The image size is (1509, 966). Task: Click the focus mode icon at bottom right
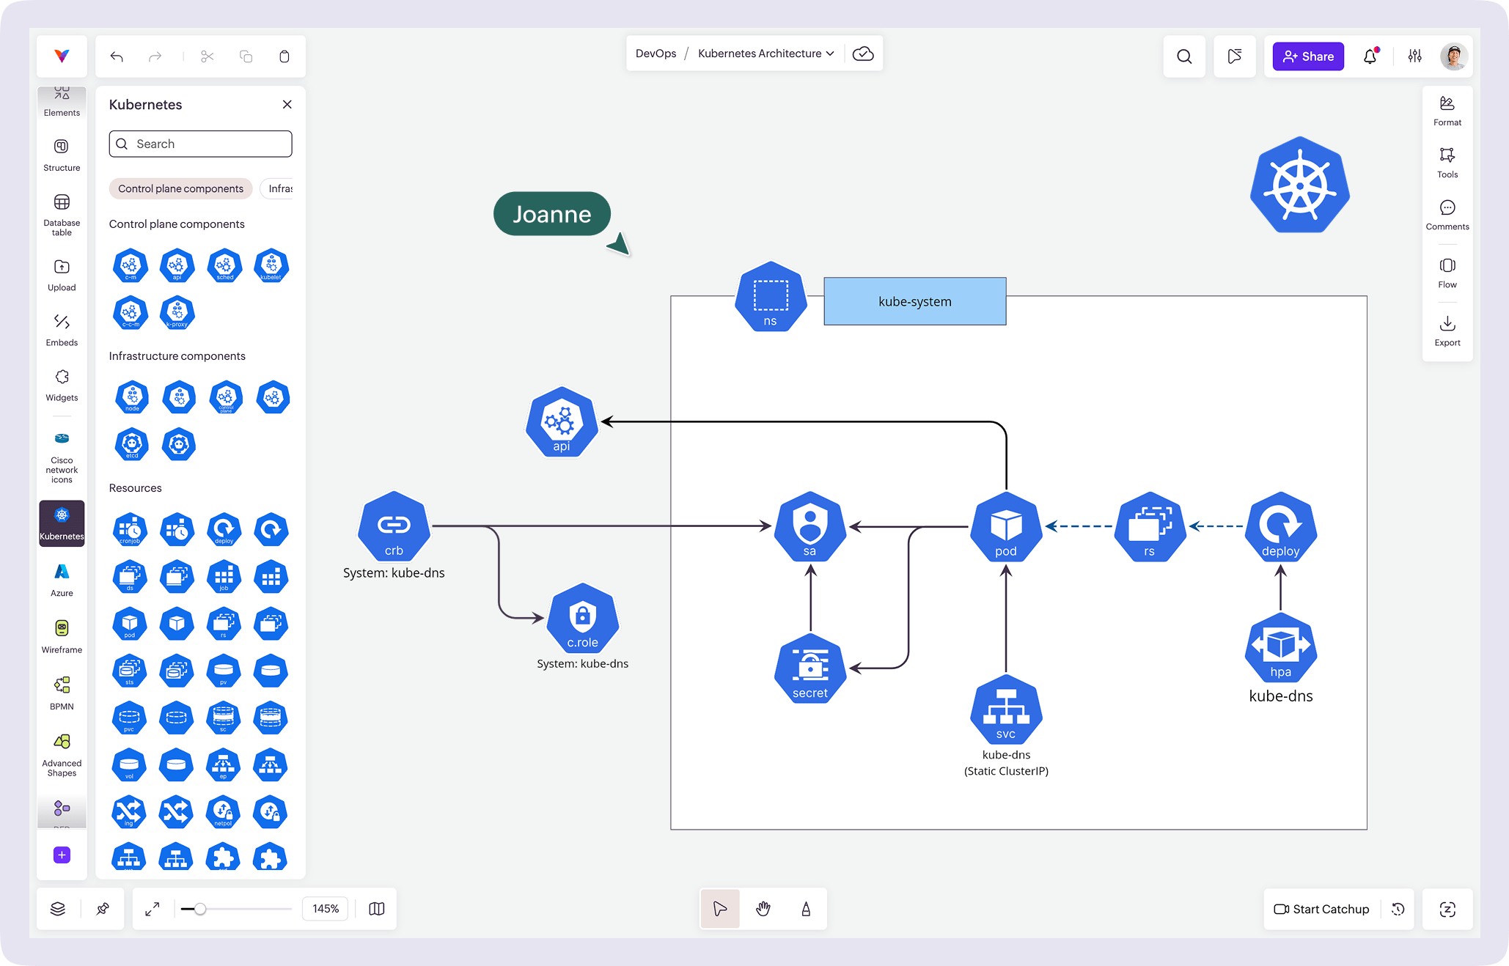point(1447,909)
